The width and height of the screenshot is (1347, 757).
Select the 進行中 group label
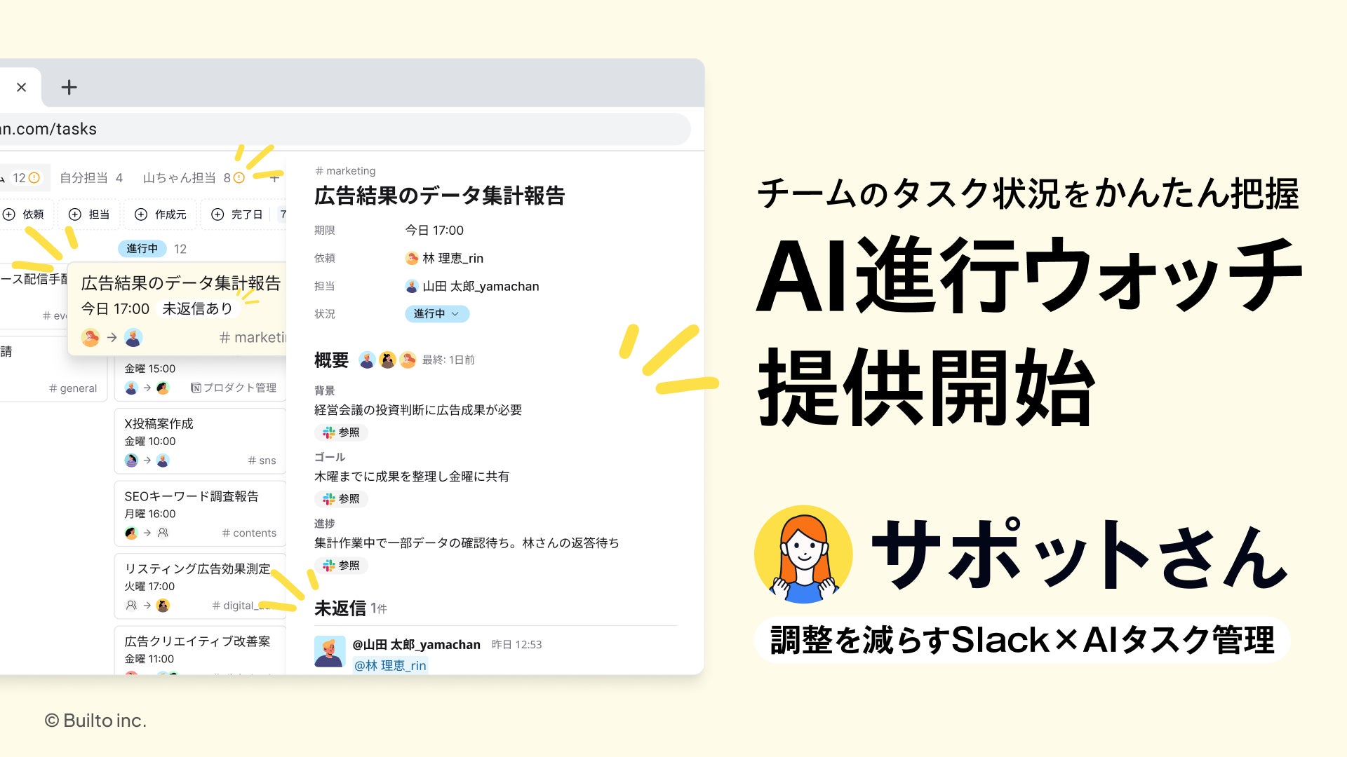pyautogui.click(x=142, y=249)
